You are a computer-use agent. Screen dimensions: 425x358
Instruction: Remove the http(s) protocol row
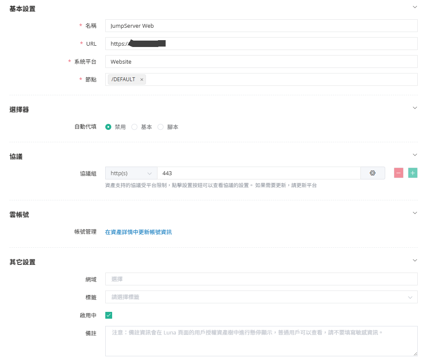click(398, 173)
